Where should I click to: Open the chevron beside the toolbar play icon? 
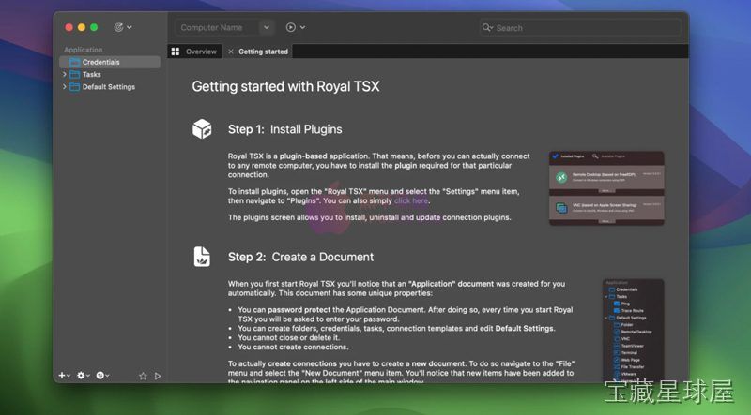[302, 27]
